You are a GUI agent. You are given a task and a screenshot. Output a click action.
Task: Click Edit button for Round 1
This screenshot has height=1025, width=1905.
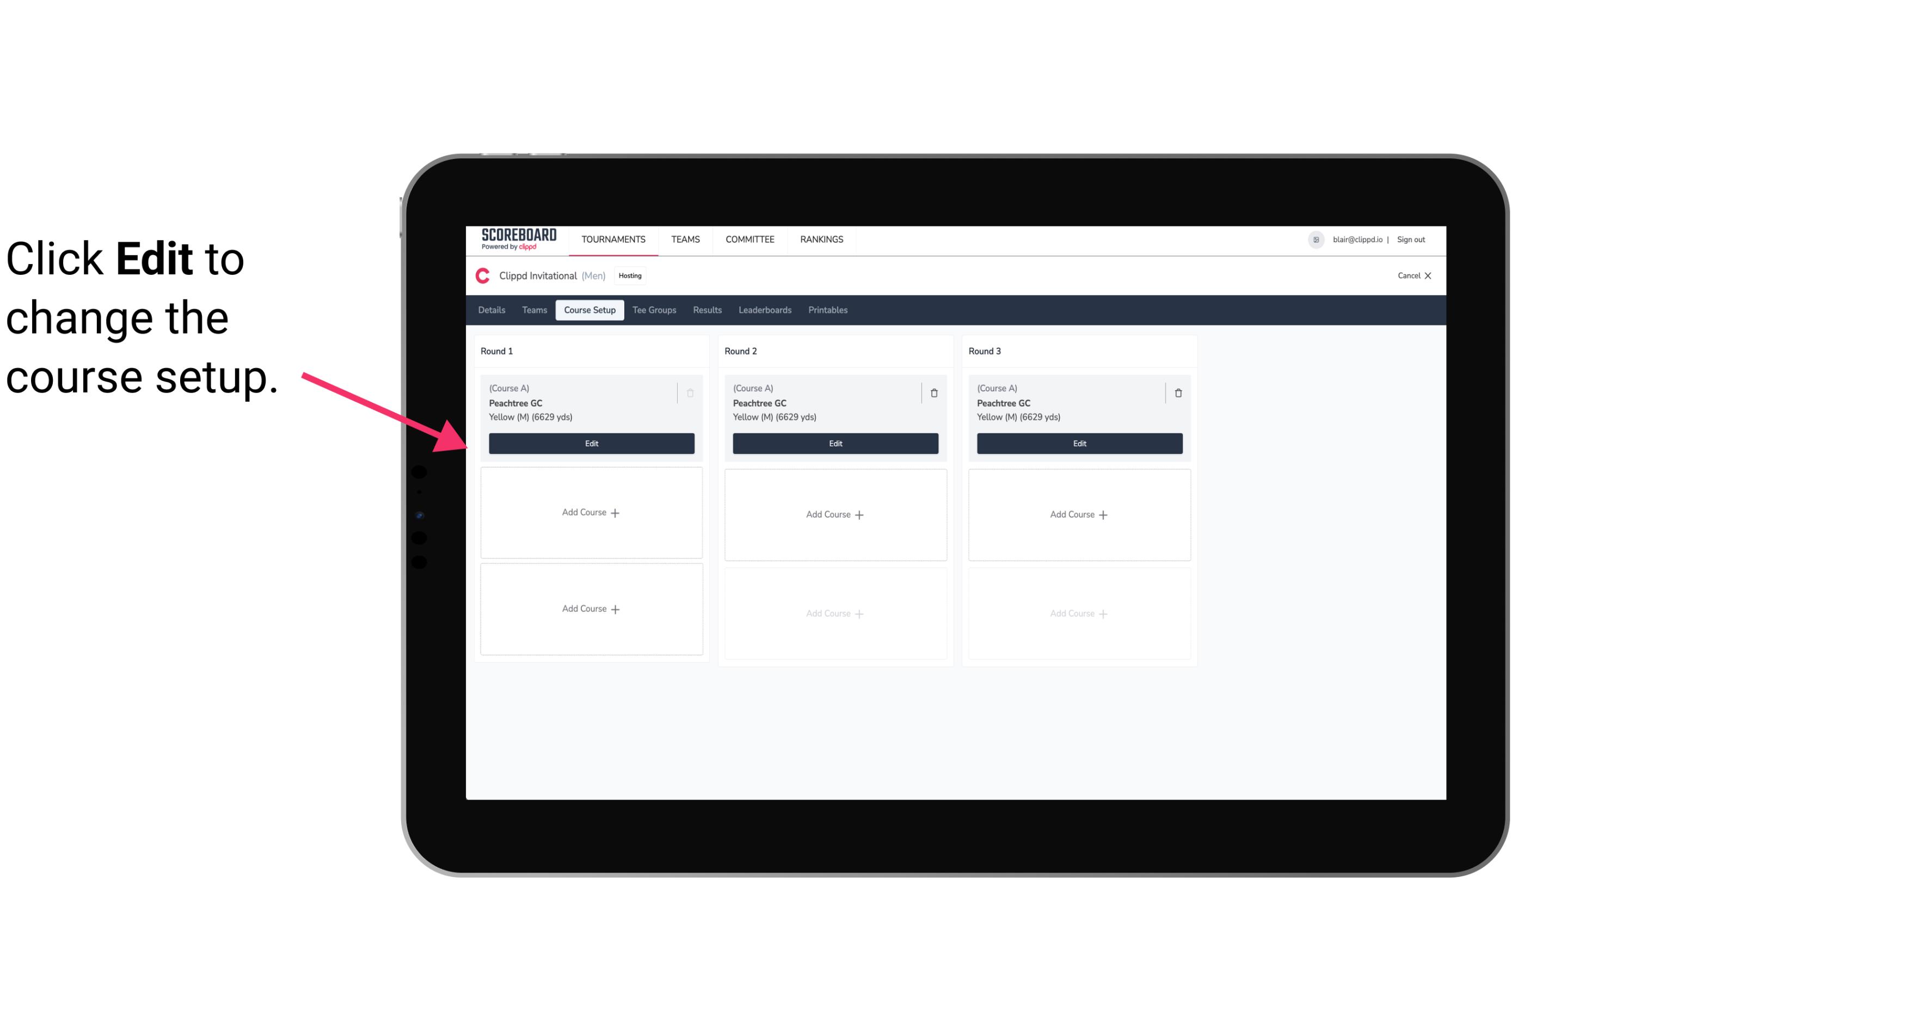click(x=592, y=443)
